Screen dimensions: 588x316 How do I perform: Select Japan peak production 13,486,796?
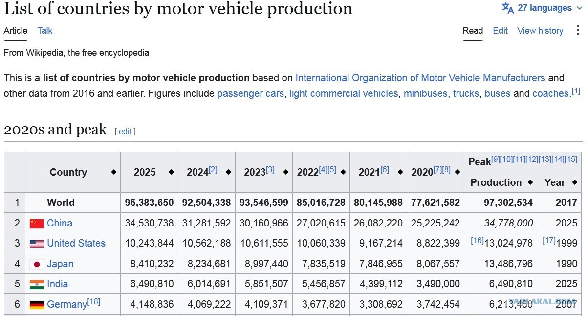pos(509,264)
